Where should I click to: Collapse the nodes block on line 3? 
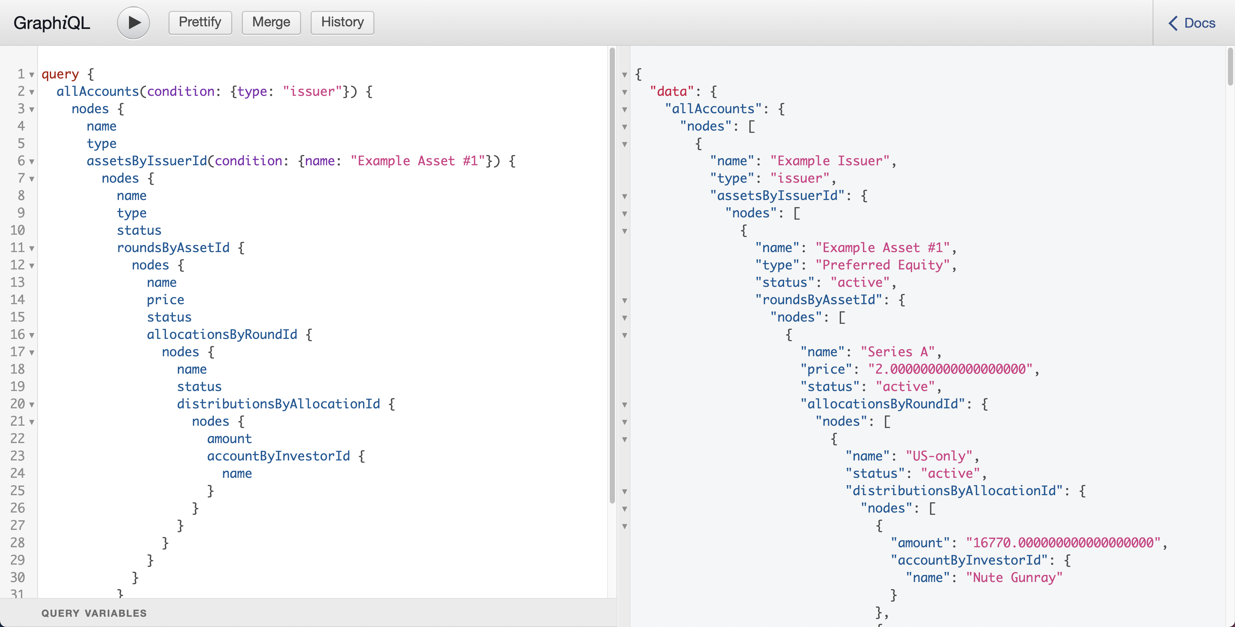pos(32,109)
